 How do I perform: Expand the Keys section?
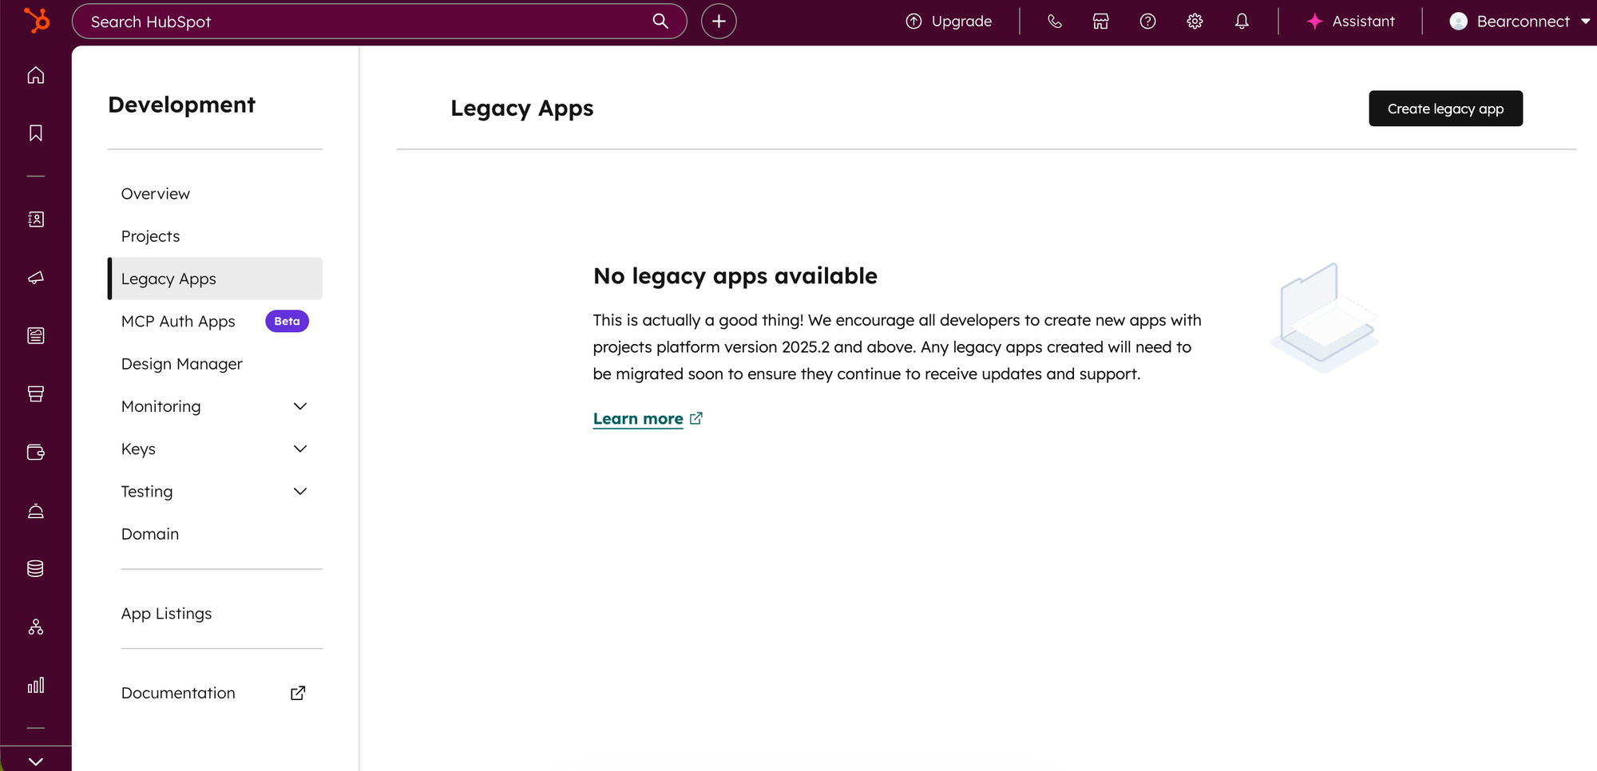(214, 449)
